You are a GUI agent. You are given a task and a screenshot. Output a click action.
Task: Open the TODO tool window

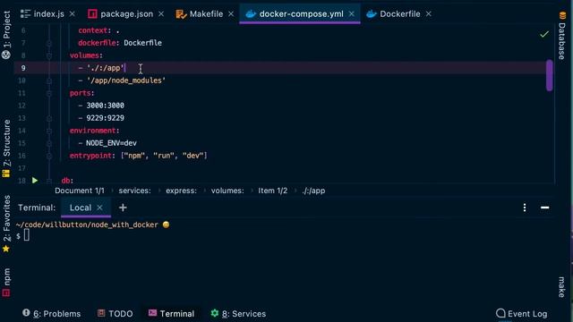tap(115, 314)
